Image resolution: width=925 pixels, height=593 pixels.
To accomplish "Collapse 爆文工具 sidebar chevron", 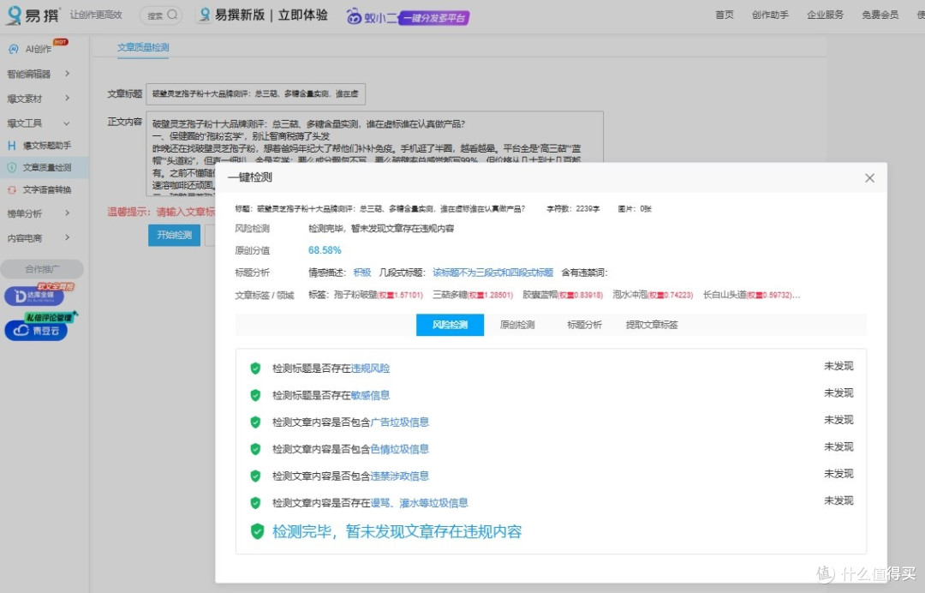I will coord(67,123).
